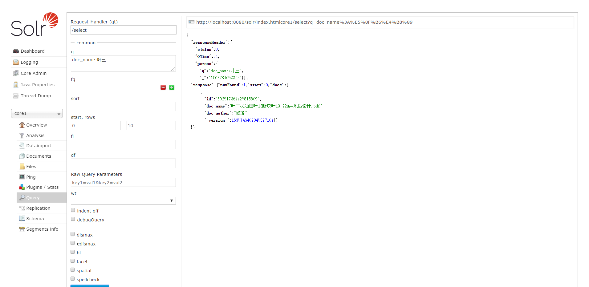Screen dimensions: 589x287
Task: Click the Dataimport document icon
Action: point(22,146)
